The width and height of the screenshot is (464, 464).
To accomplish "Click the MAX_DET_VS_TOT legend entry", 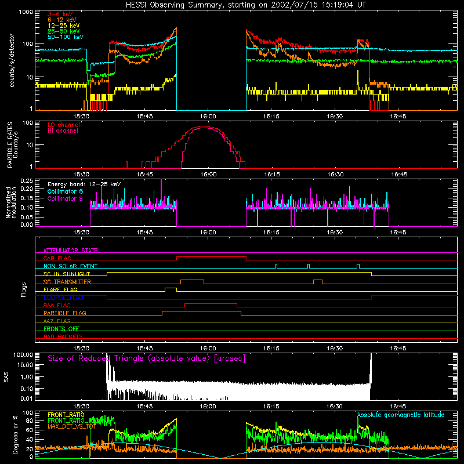I will click(x=71, y=426).
